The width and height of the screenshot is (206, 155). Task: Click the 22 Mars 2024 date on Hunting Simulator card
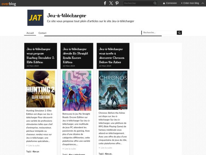coord(33,66)
